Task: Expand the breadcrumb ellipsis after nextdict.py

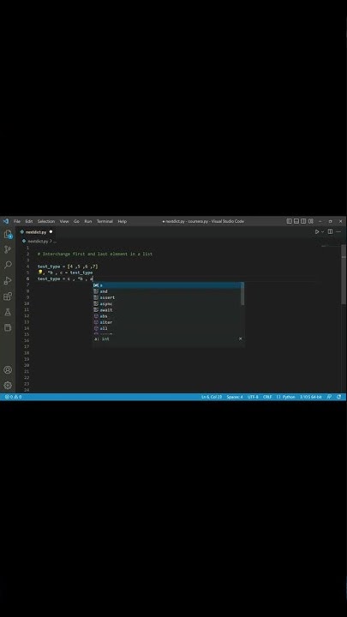Action: pos(55,241)
